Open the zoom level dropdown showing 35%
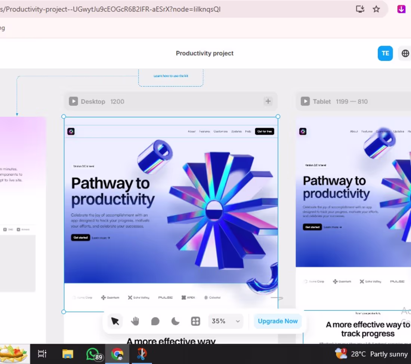 [x=226, y=321]
